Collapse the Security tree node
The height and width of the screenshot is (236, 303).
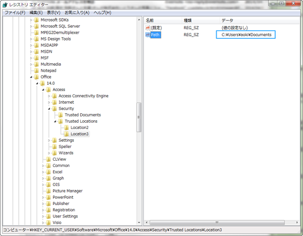(49, 109)
